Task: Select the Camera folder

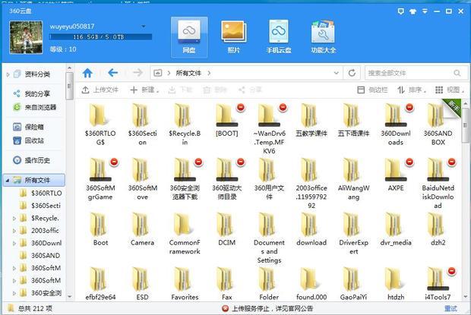Action: 142,230
